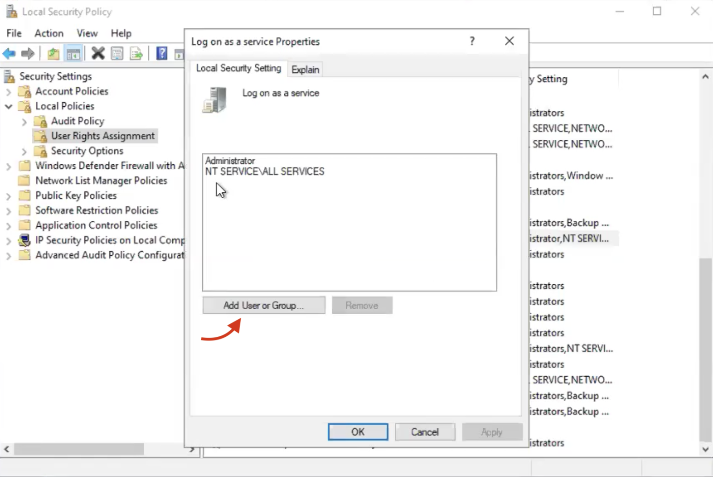Expand the Public Key Policies node
713x477 pixels.
[8, 196]
